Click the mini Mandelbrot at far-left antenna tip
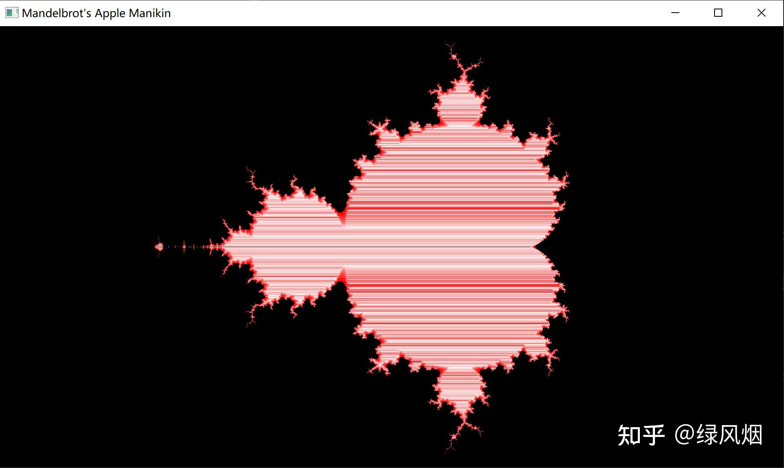784x468 pixels. (x=159, y=247)
